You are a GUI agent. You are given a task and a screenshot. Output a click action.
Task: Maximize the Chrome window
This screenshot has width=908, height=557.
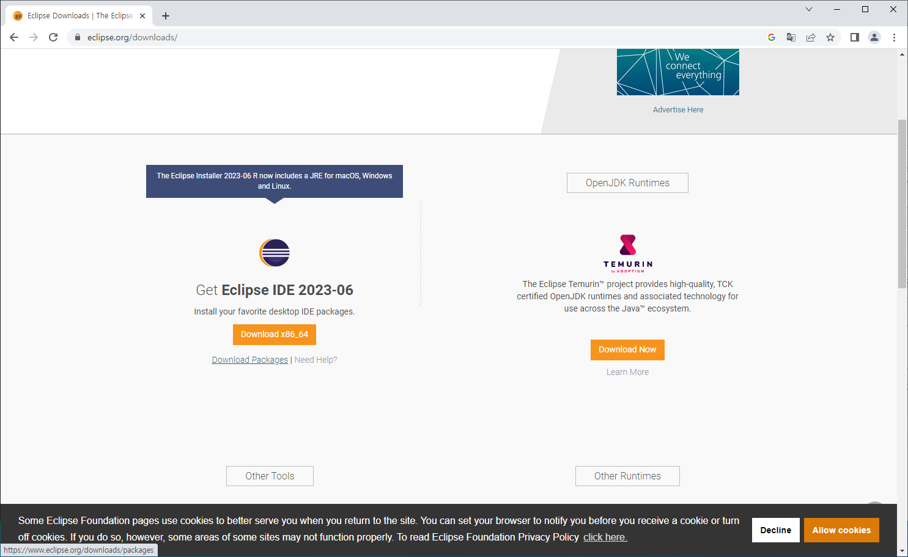click(865, 9)
